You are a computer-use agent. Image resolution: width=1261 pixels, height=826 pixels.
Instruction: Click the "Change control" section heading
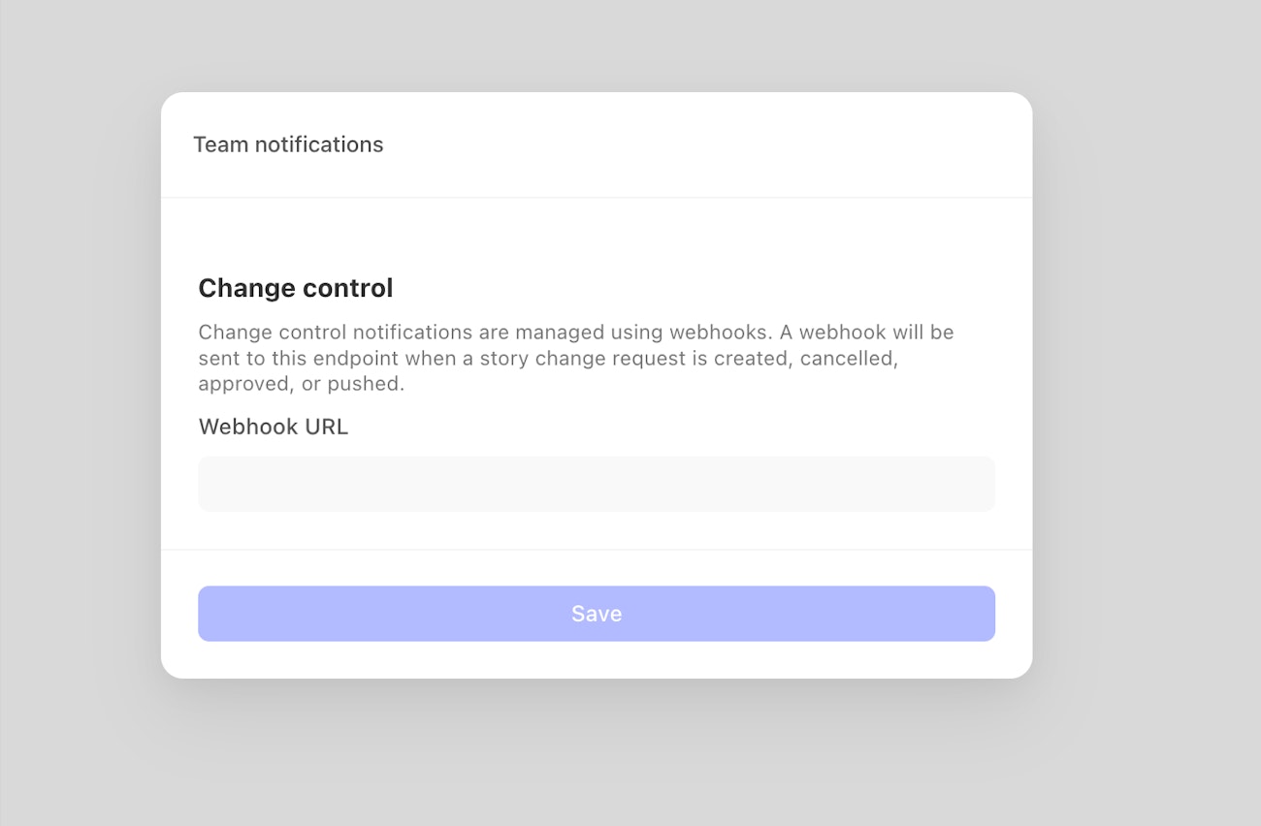tap(295, 288)
